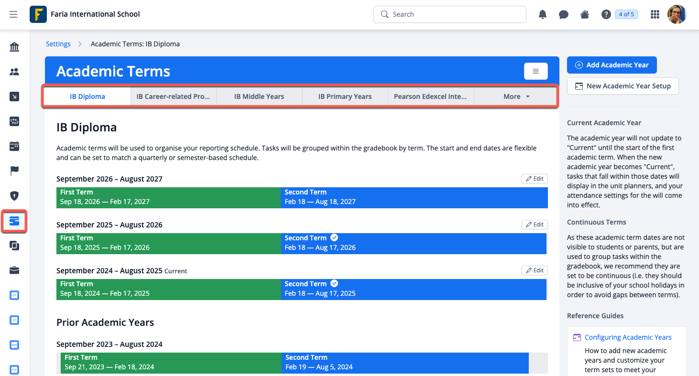Viewport: 699px width, 376px height.
Task: Open the diagonal arrow sidebar icon
Action: (x=14, y=97)
